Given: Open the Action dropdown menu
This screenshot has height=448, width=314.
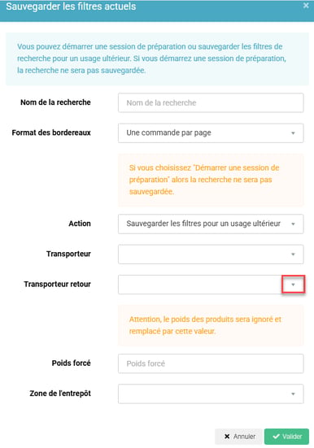Looking at the screenshot, I should (x=211, y=224).
